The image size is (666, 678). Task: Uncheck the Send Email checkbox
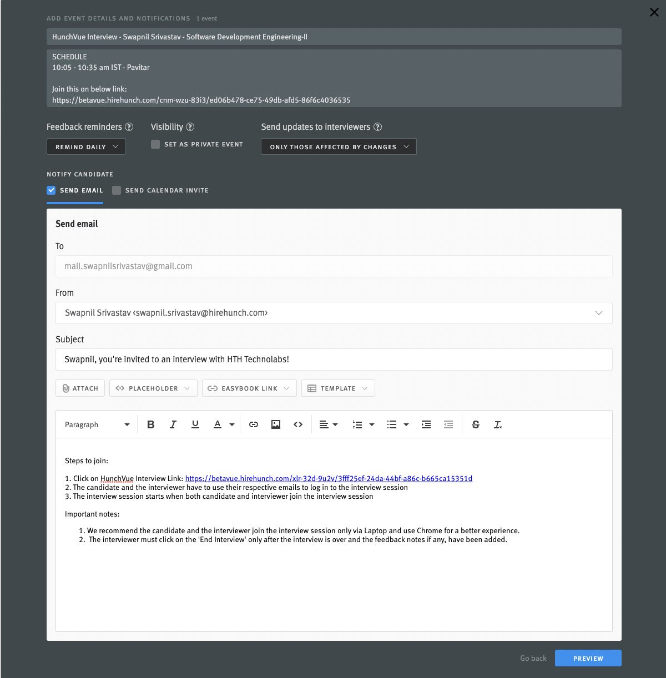tap(51, 190)
